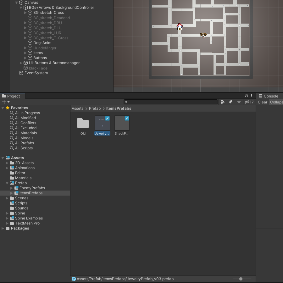Toggle Collapse in the Console panel
Screen dimensions: 283x283
tap(276, 102)
